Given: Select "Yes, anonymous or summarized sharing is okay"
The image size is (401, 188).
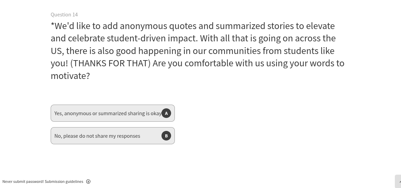Looking at the screenshot, I should (107, 113).
